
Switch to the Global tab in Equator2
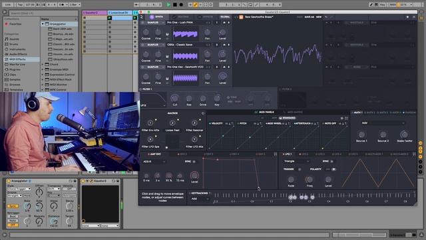225,17
